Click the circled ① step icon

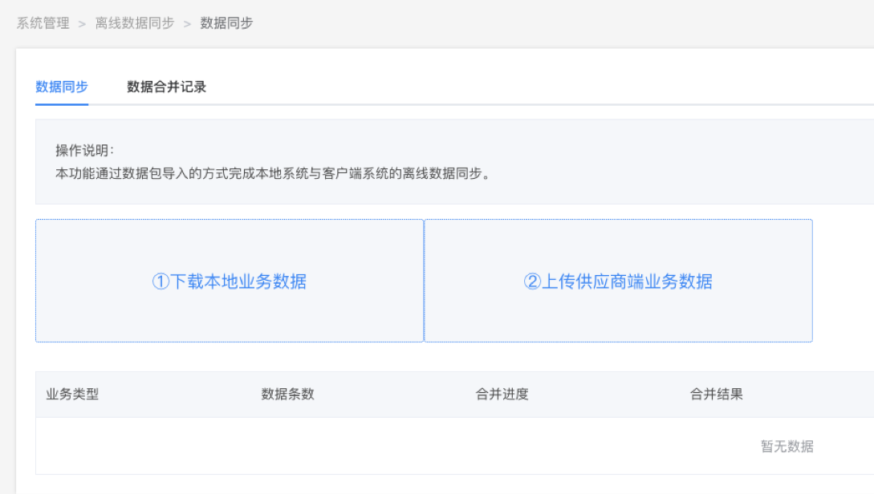(x=161, y=281)
